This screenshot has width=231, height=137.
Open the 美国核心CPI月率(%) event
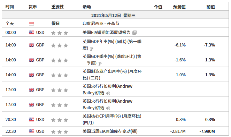112,119
